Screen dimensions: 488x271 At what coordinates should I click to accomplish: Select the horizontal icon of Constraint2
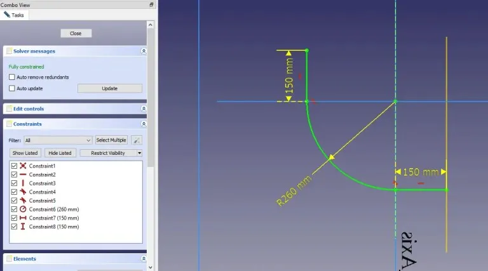click(23, 175)
